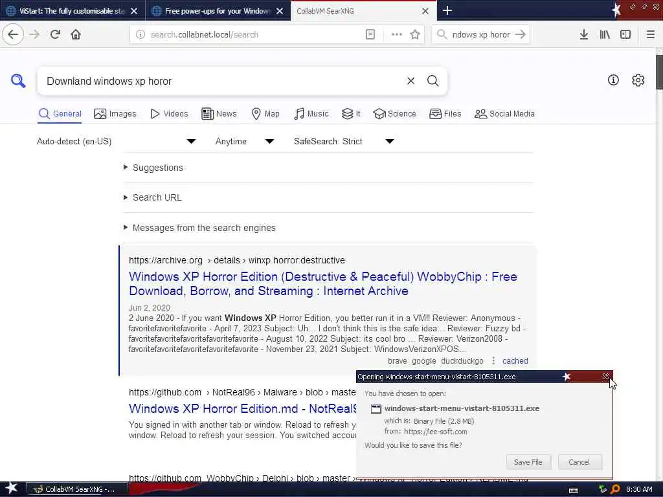Select the Social Media category

[504, 114]
